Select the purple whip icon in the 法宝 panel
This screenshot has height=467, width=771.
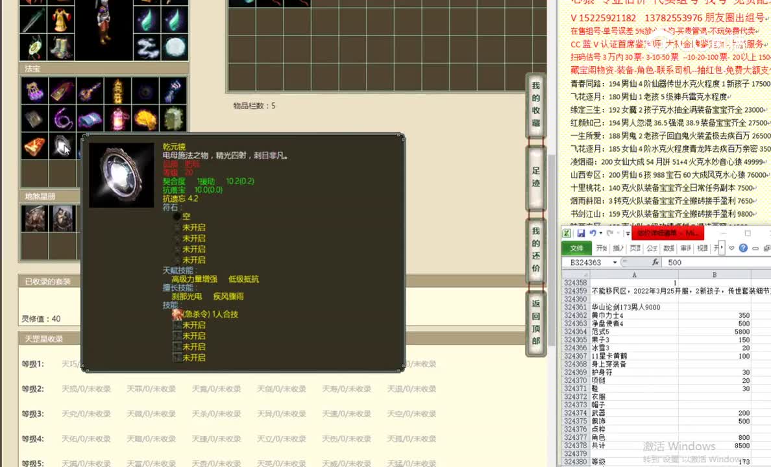pos(63,118)
